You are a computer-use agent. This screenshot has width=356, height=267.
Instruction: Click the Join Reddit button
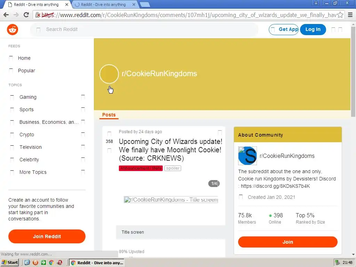click(x=47, y=236)
